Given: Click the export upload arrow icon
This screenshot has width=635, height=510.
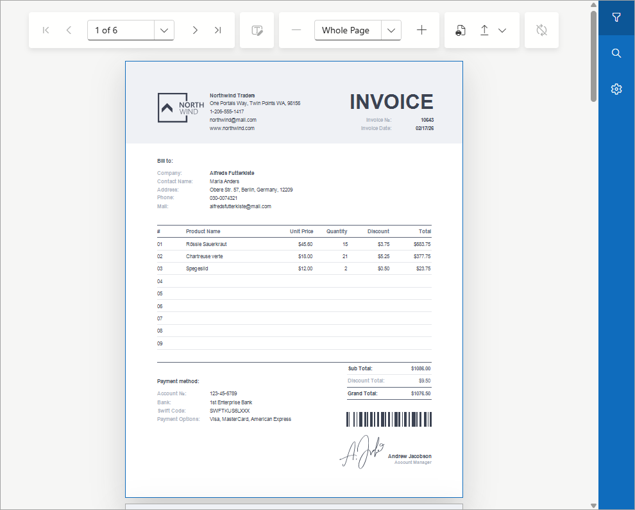Looking at the screenshot, I should coord(484,30).
